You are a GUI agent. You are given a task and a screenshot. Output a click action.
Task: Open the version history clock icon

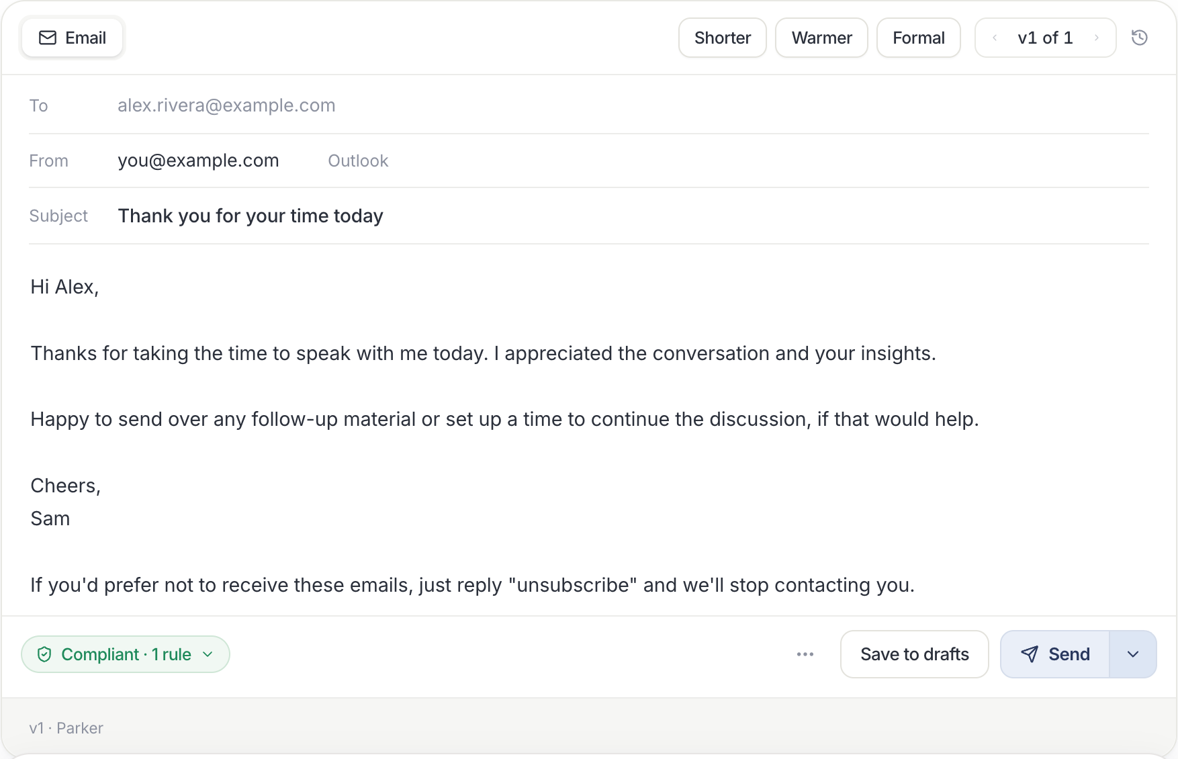tap(1139, 38)
